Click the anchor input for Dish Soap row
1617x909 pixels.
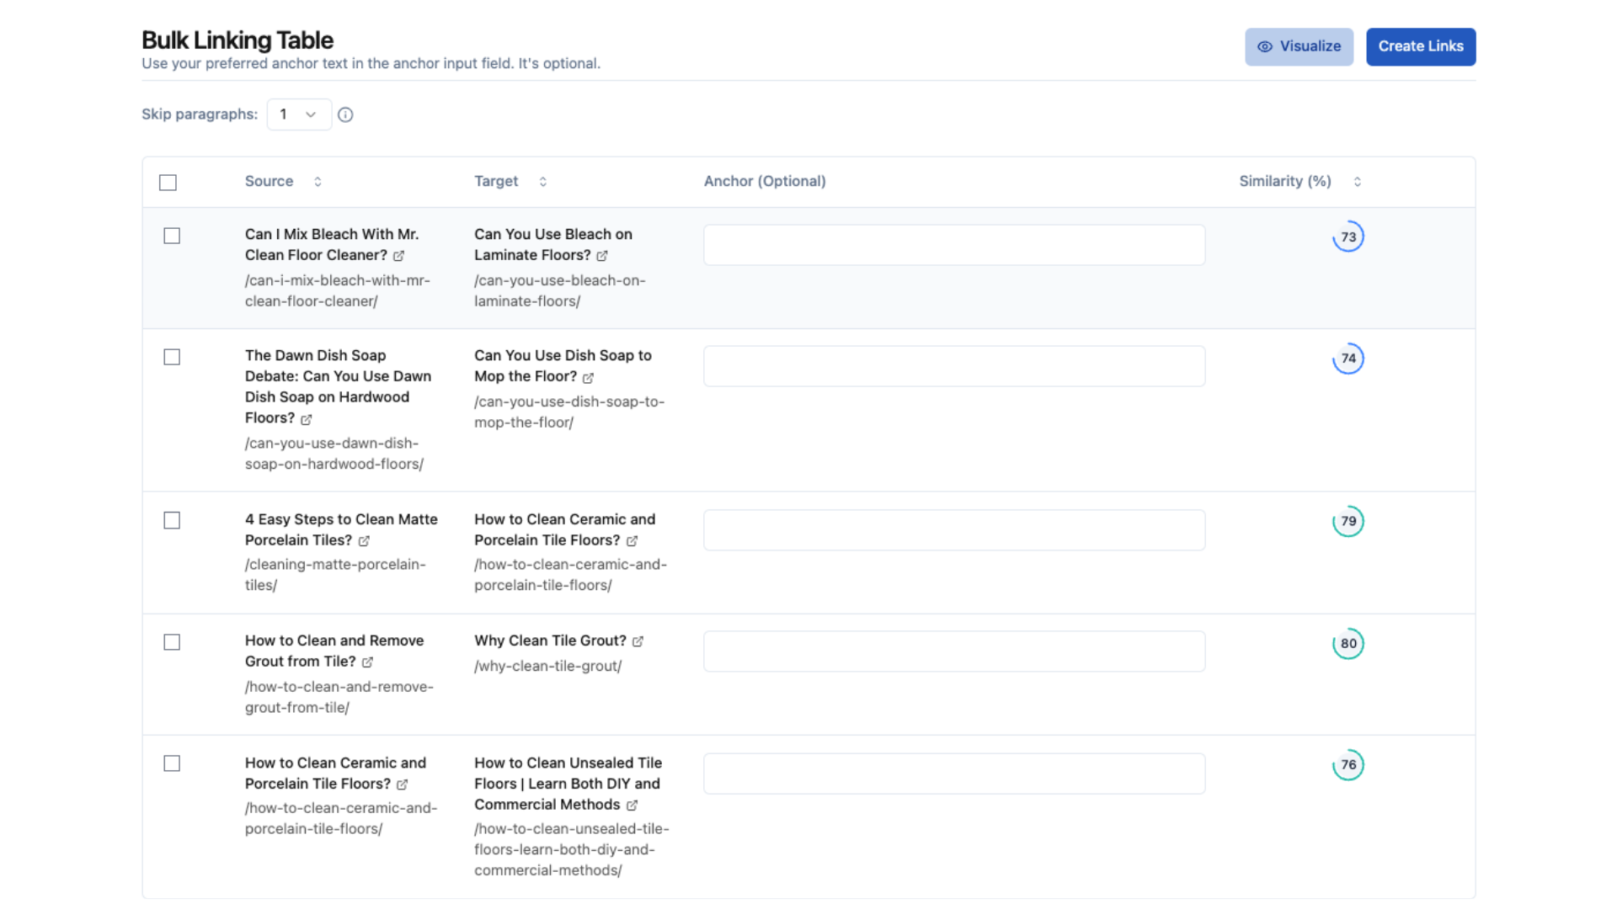pyautogui.click(x=953, y=366)
